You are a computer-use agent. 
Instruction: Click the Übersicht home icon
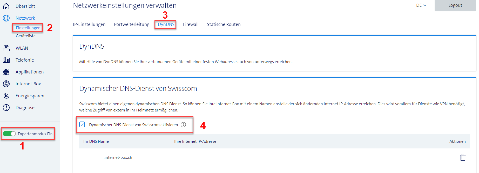pyautogui.click(x=6, y=6)
